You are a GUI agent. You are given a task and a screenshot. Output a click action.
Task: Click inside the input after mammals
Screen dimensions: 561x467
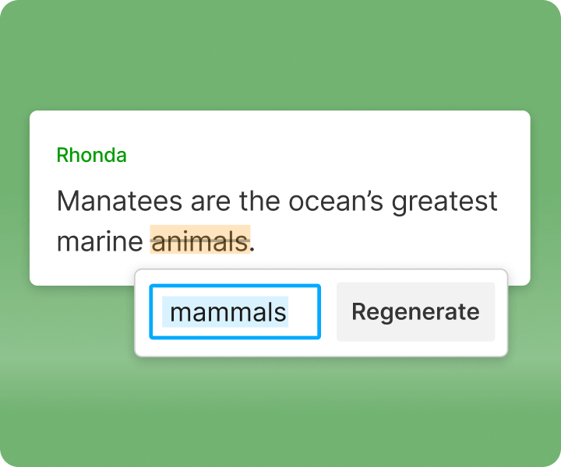coord(304,312)
